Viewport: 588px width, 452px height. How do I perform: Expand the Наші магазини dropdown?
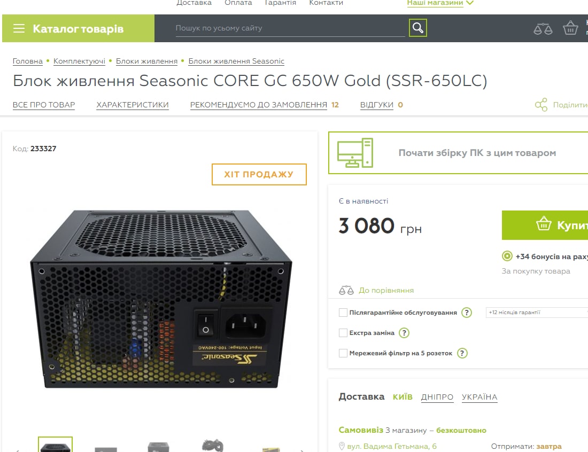pyautogui.click(x=440, y=3)
